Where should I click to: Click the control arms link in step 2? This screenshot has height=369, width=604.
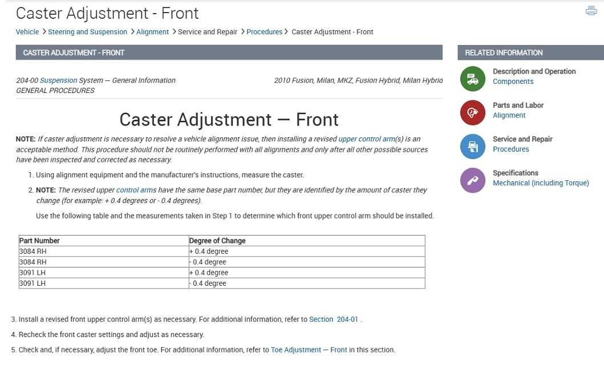[136, 190]
